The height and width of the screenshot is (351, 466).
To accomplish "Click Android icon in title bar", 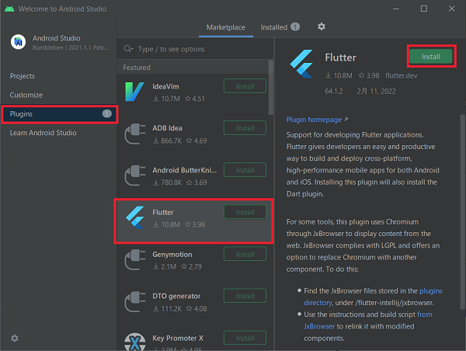I will (9, 9).
